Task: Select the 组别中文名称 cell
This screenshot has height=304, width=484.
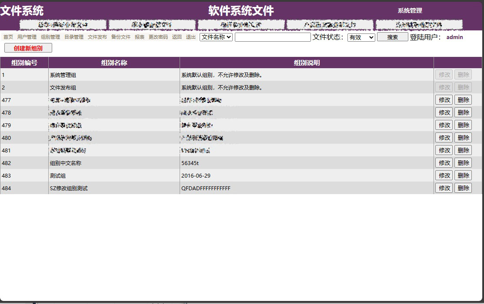Action: [114, 163]
